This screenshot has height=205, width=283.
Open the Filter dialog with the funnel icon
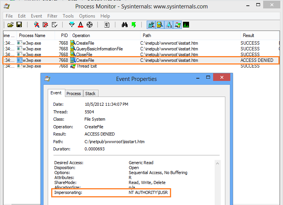point(72,24)
